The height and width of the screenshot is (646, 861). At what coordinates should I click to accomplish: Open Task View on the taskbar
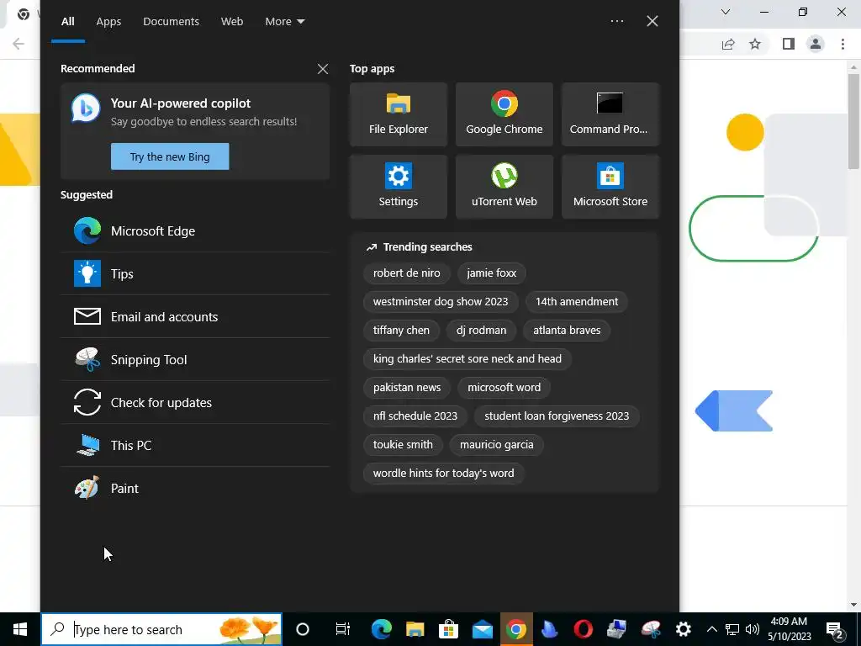(x=343, y=629)
